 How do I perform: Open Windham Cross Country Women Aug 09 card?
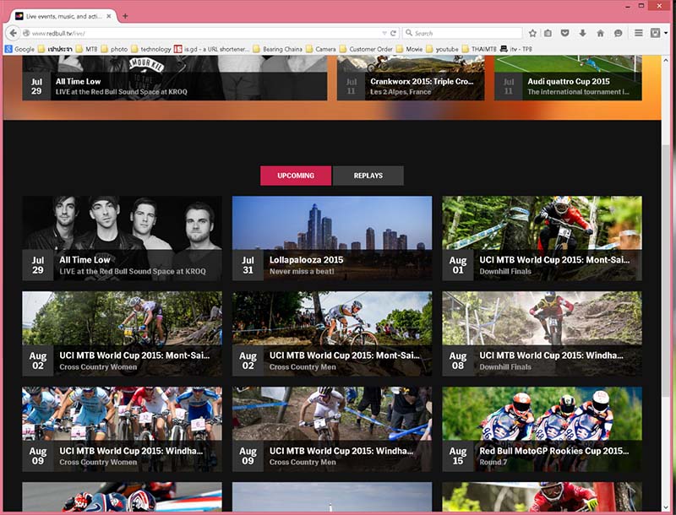click(x=122, y=429)
